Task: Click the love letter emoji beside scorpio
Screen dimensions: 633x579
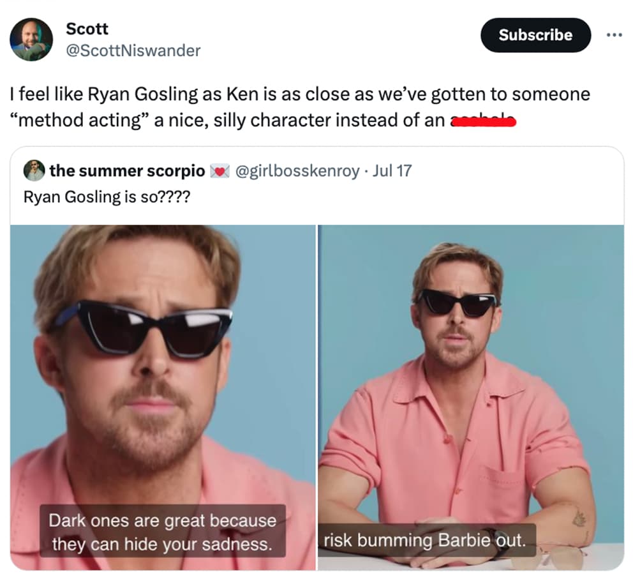Action: (220, 171)
